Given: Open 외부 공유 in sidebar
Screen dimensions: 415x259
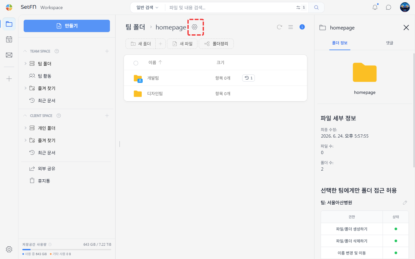Looking at the screenshot, I should click(46, 169).
